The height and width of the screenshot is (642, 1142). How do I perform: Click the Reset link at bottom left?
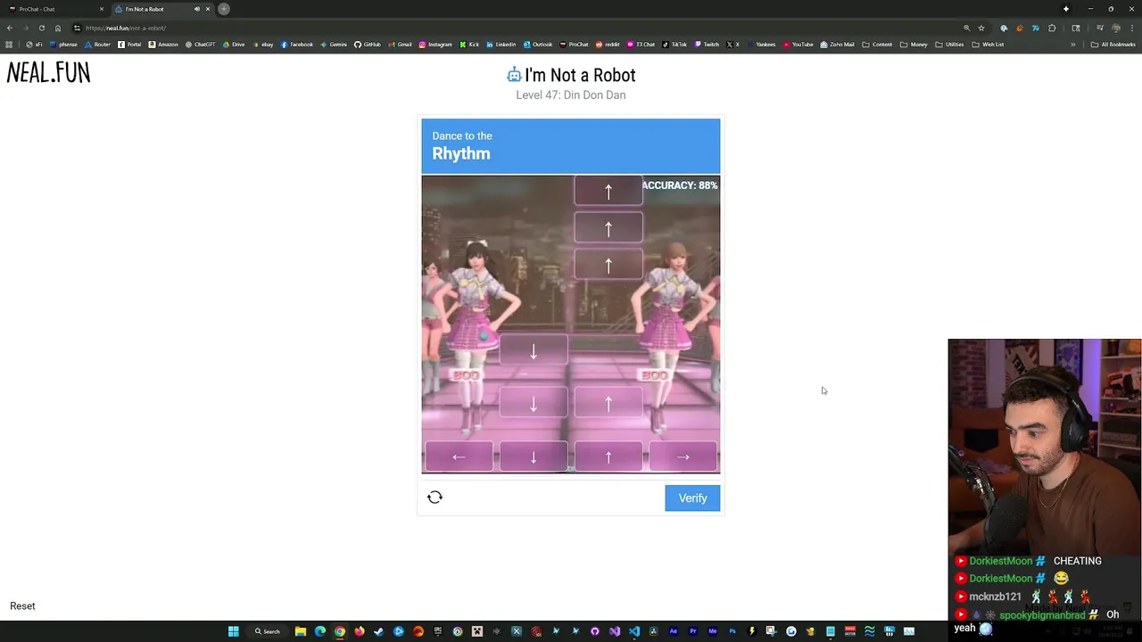tap(22, 606)
